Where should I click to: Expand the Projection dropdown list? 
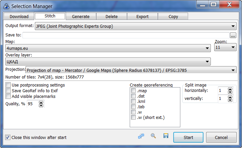pos(233,70)
